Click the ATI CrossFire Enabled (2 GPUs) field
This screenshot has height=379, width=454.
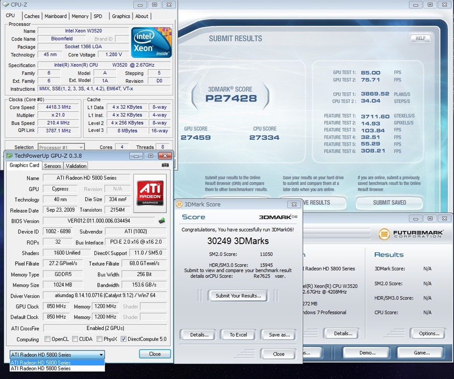(x=105, y=328)
